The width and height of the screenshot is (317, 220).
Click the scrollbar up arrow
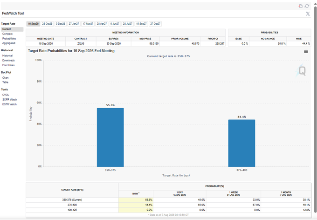click(315, 4)
